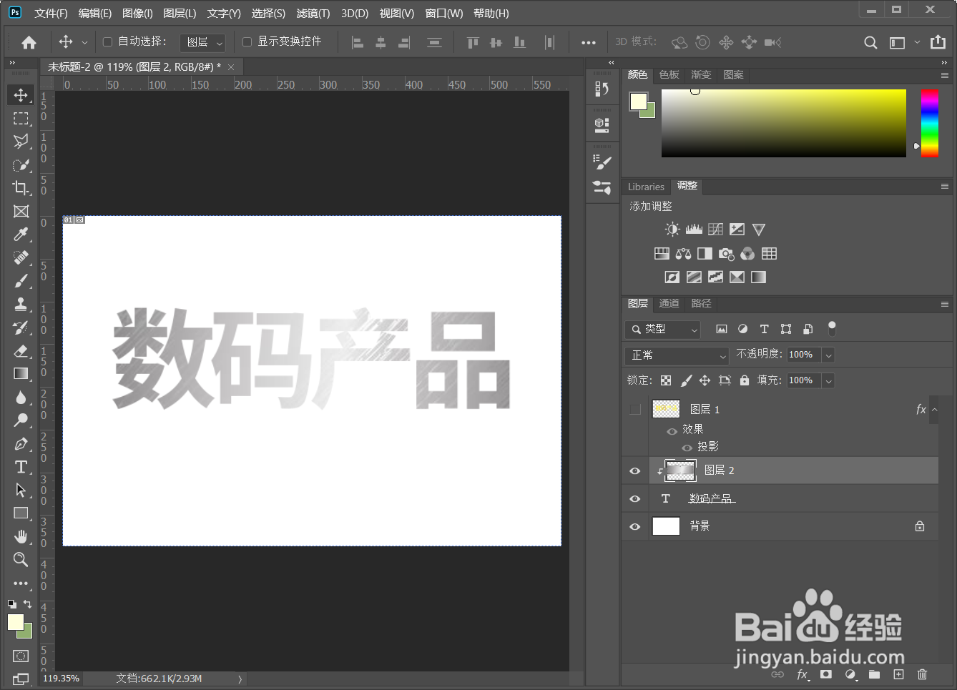Viewport: 957px width, 690px height.
Task: Click the Delete layer trash icon
Action: pos(922,674)
